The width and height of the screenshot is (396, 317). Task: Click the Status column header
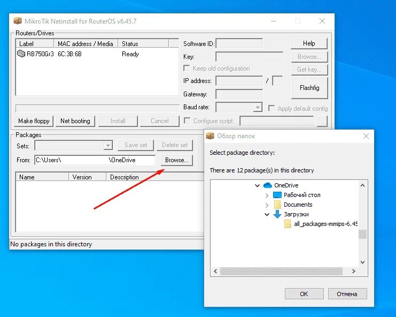(x=143, y=43)
